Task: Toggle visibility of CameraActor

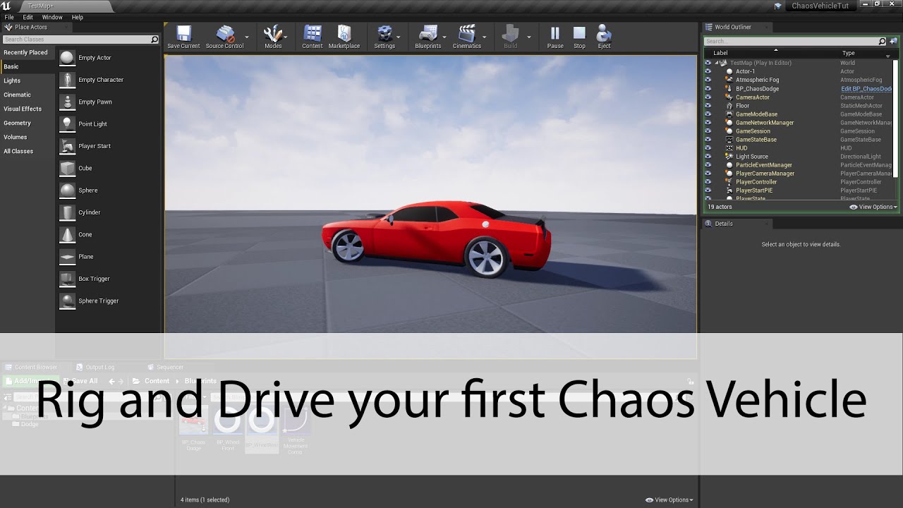Action: coord(708,97)
